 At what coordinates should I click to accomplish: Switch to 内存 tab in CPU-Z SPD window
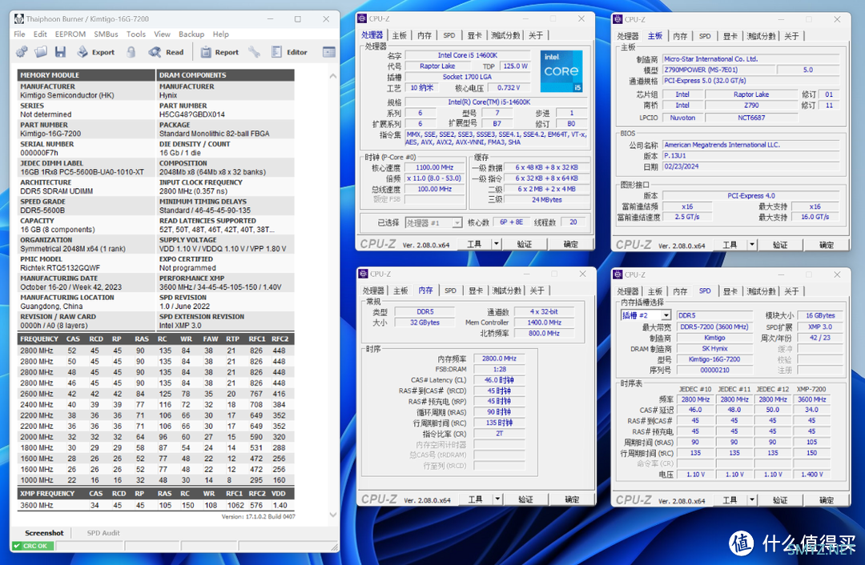pyautogui.click(x=680, y=291)
